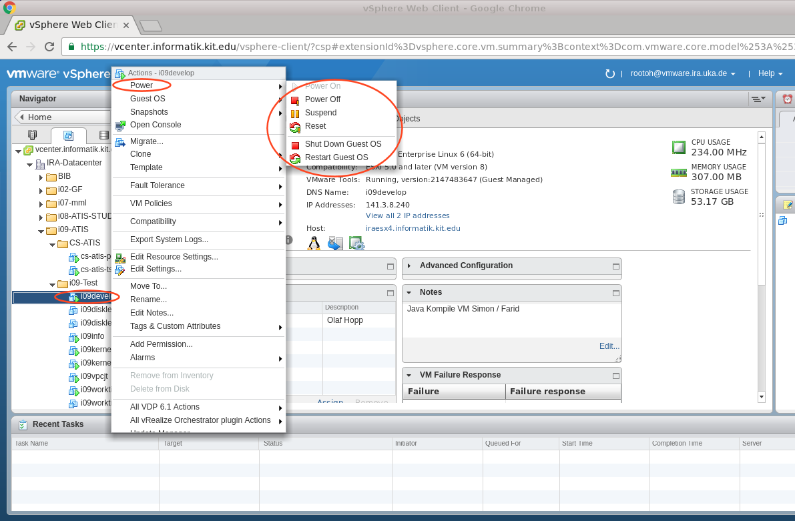This screenshot has height=521, width=795.
Task: Click the Olaf Hopp description cell
Action: (x=359, y=321)
